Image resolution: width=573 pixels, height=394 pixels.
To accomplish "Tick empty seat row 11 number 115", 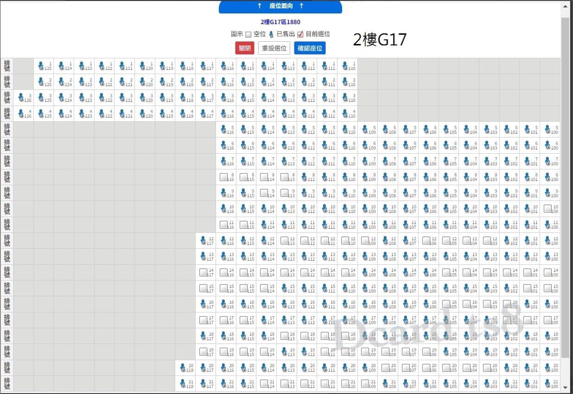I will tap(244, 225).
